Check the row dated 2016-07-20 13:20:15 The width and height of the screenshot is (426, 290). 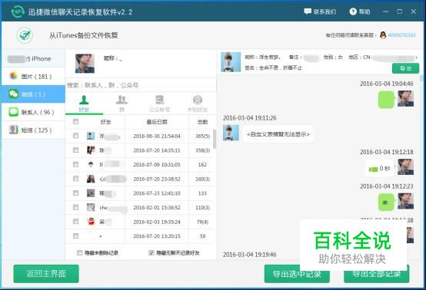(x=76, y=236)
